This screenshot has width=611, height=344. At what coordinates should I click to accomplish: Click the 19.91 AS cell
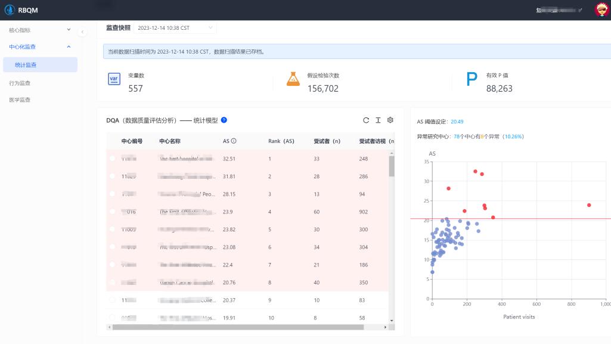pos(229,318)
